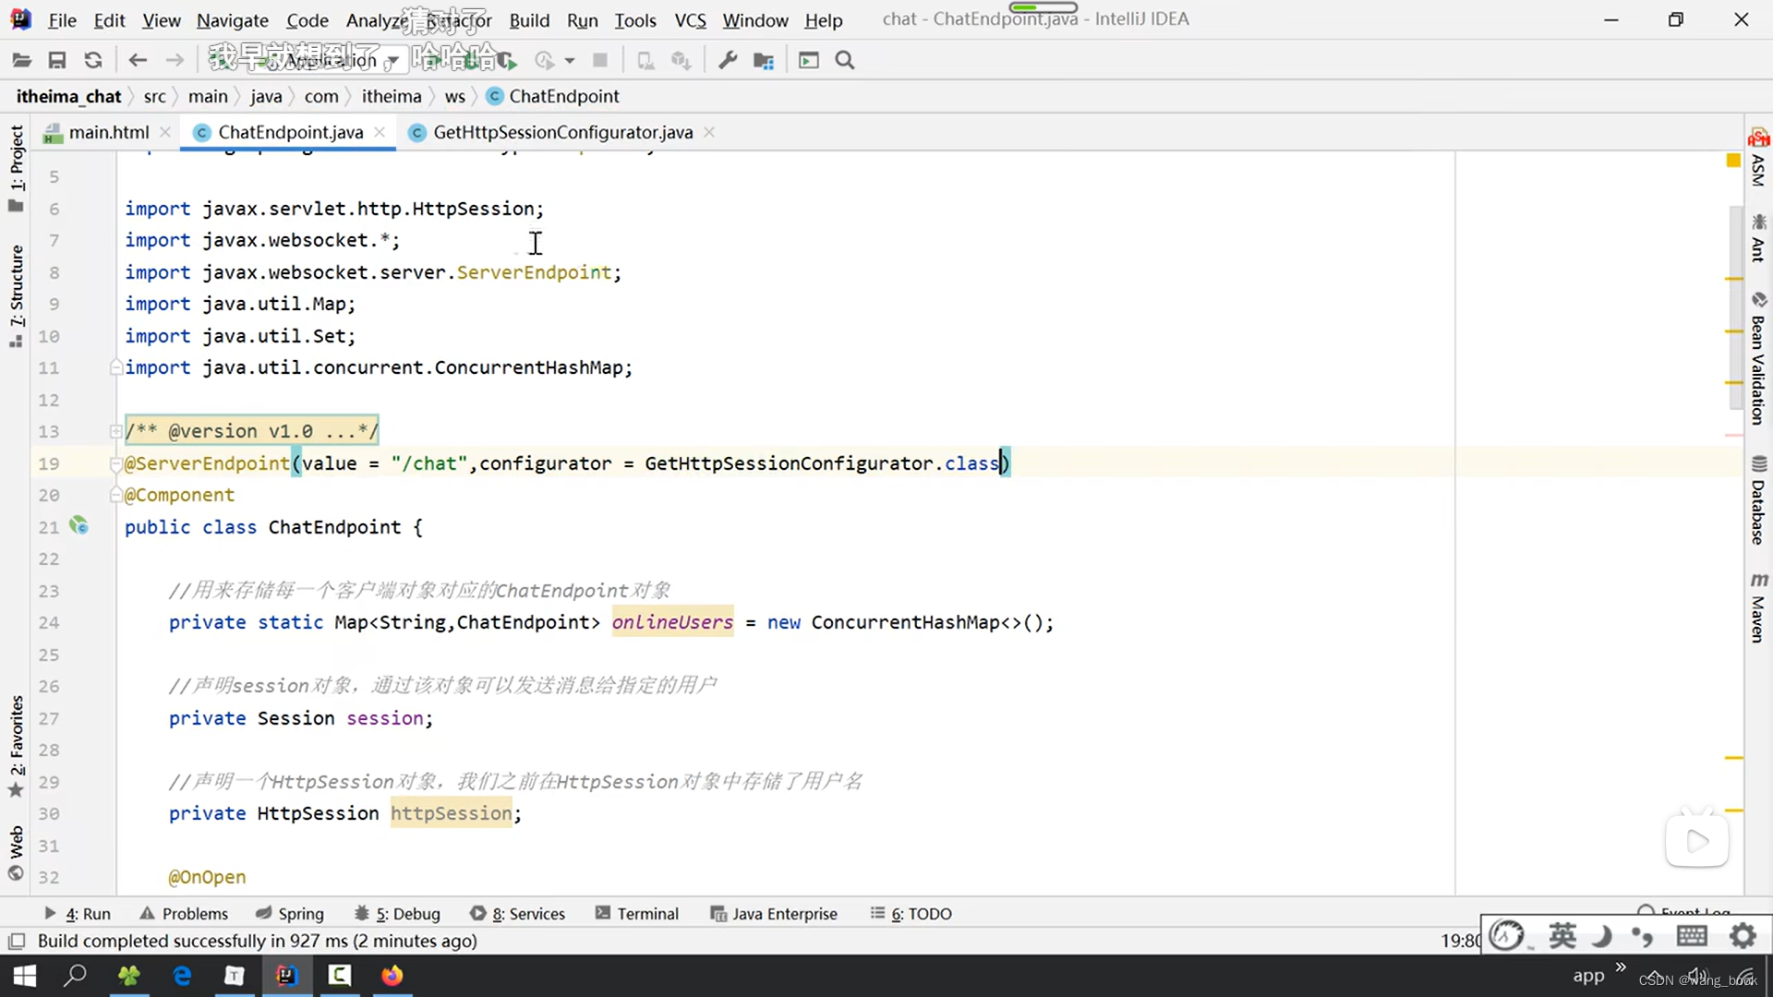The height and width of the screenshot is (997, 1773).
Task: Open Firefox from the Windows taskbar
Action: pyautogui.click(x=392, y=976)
